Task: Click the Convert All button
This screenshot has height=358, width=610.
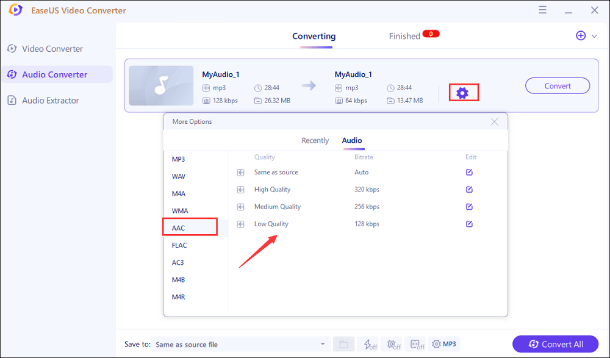Action: 555,345
